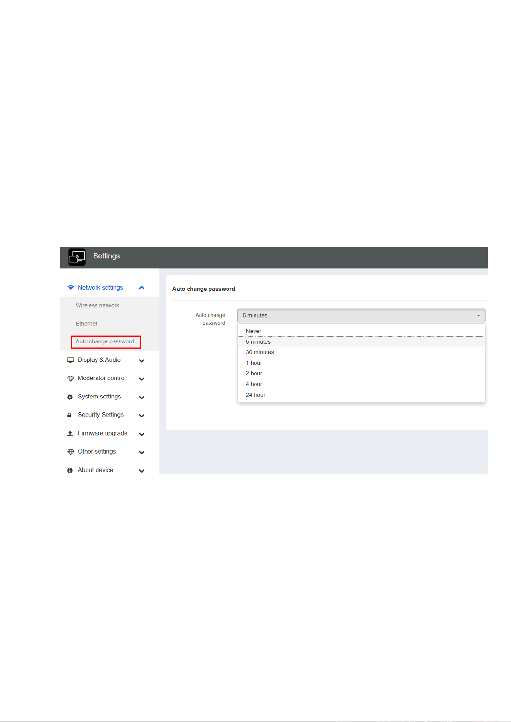511x722 pixels.
Task: Open the Firmware upgrade section label
Action: (x=102, y=433)
